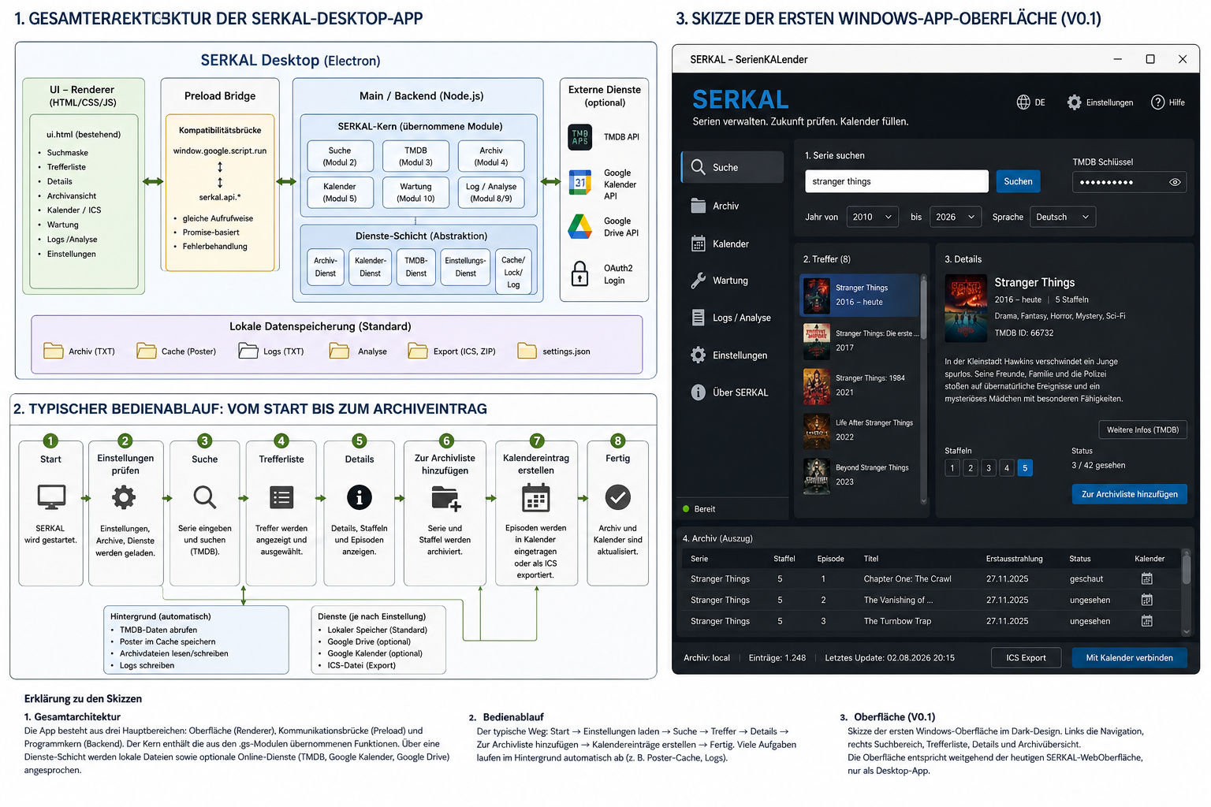
Task: Click the Logs (TXT) folder icon
Action: pos(248,351)
